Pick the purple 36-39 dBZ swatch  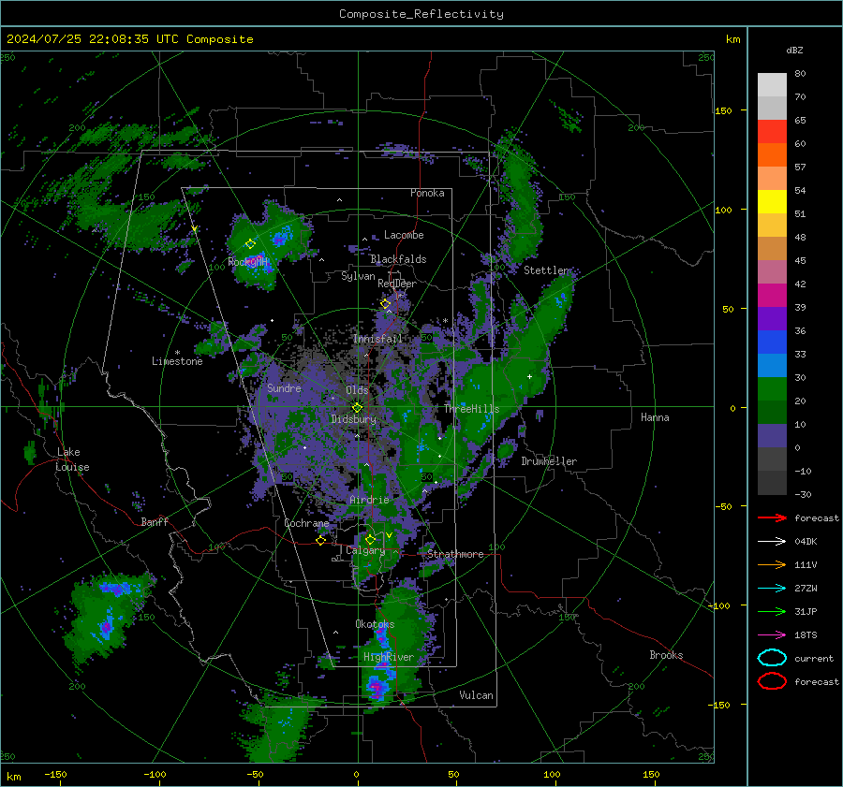[x=772, y=319]
